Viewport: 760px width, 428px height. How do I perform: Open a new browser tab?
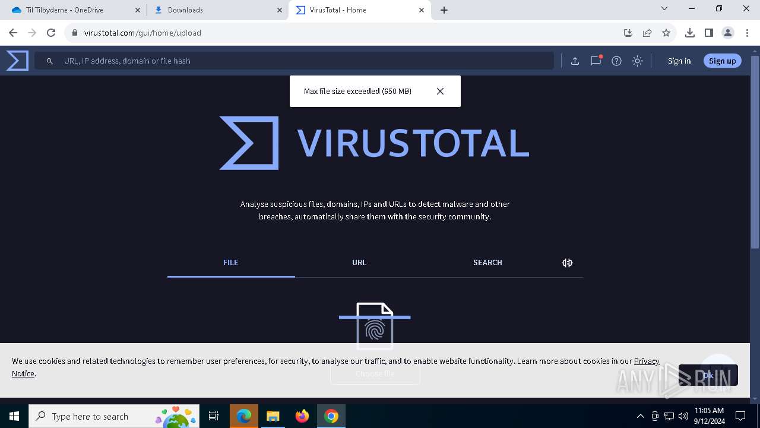444,10
